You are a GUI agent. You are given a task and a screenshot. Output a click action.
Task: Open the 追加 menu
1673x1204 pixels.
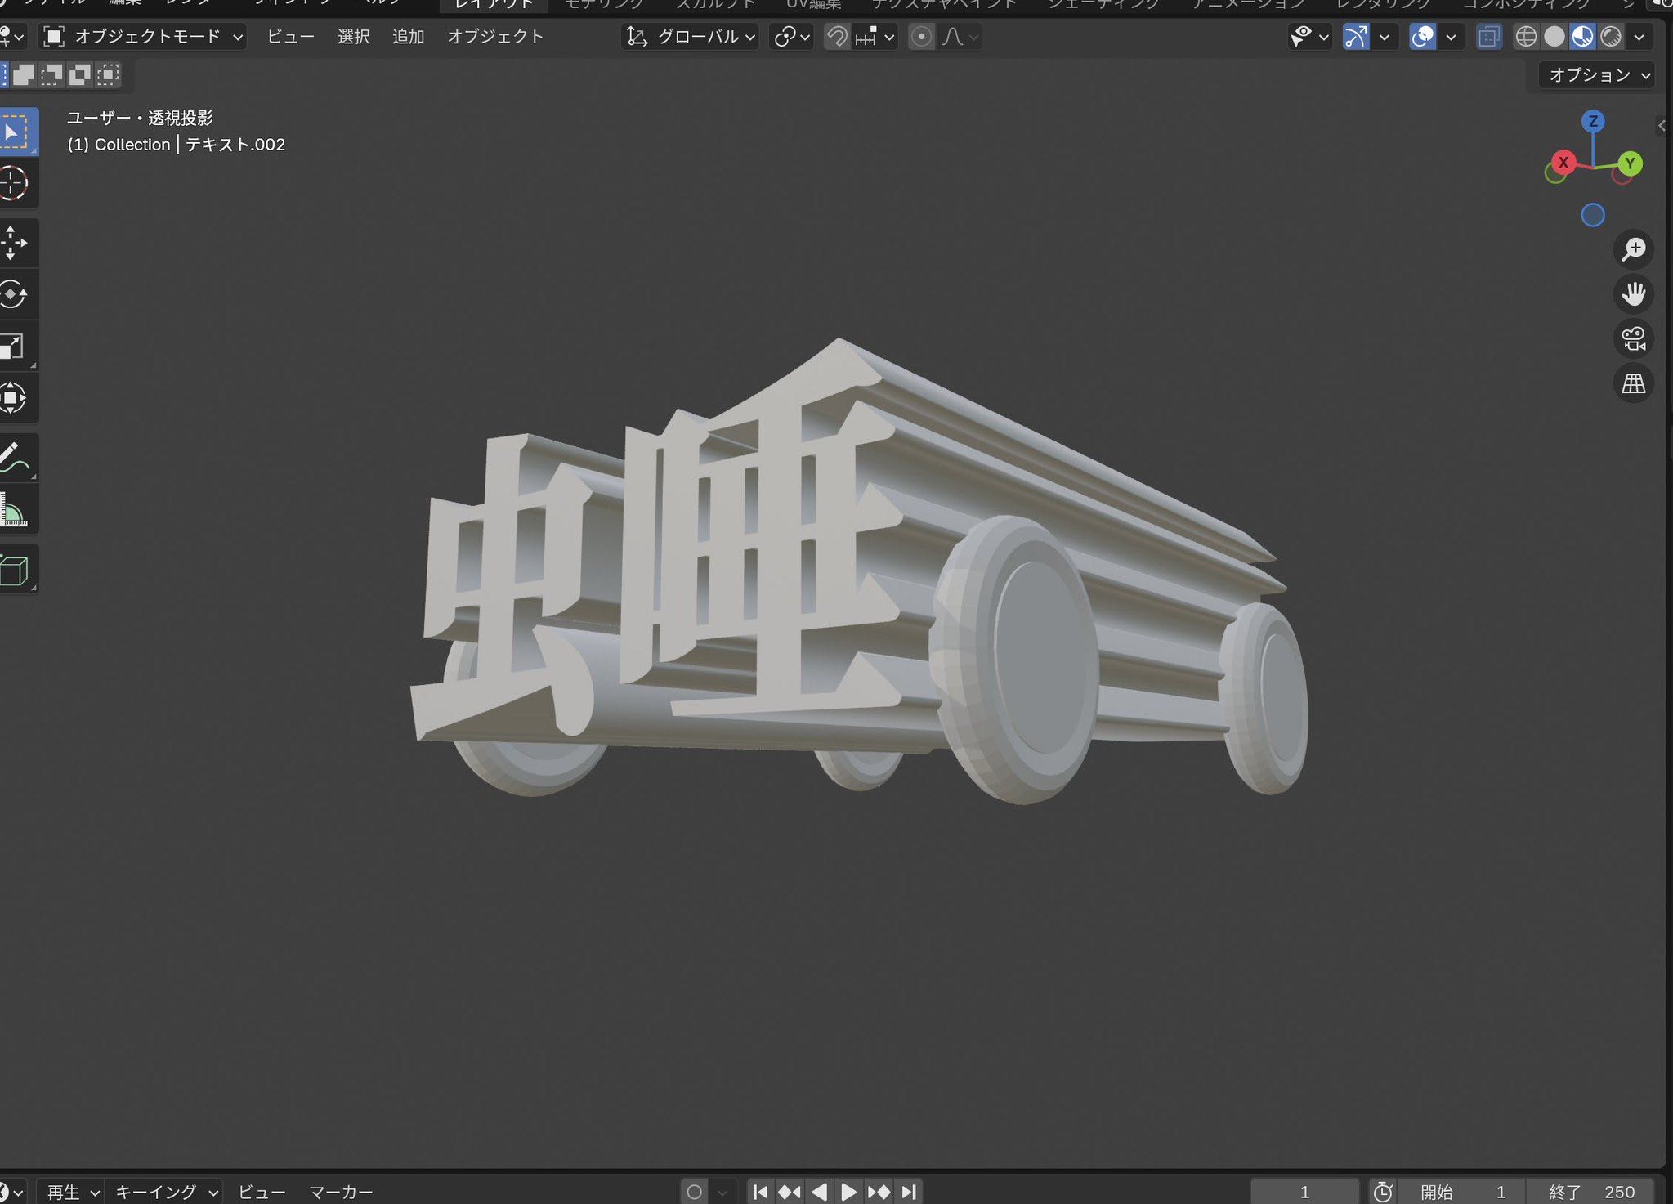408,37
